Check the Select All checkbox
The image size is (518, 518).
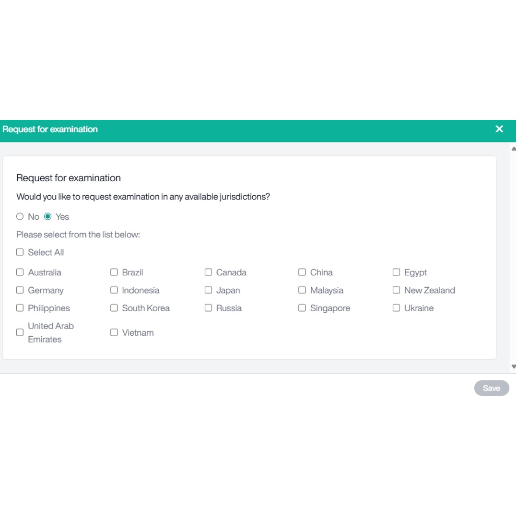[x=20, y=252]
